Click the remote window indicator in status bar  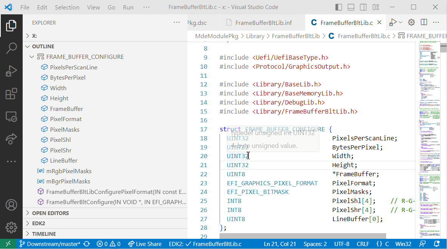click(8, 244)
